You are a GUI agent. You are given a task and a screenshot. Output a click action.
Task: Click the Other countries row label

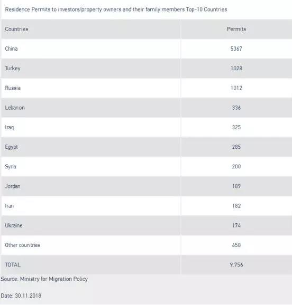pos(22,245)
